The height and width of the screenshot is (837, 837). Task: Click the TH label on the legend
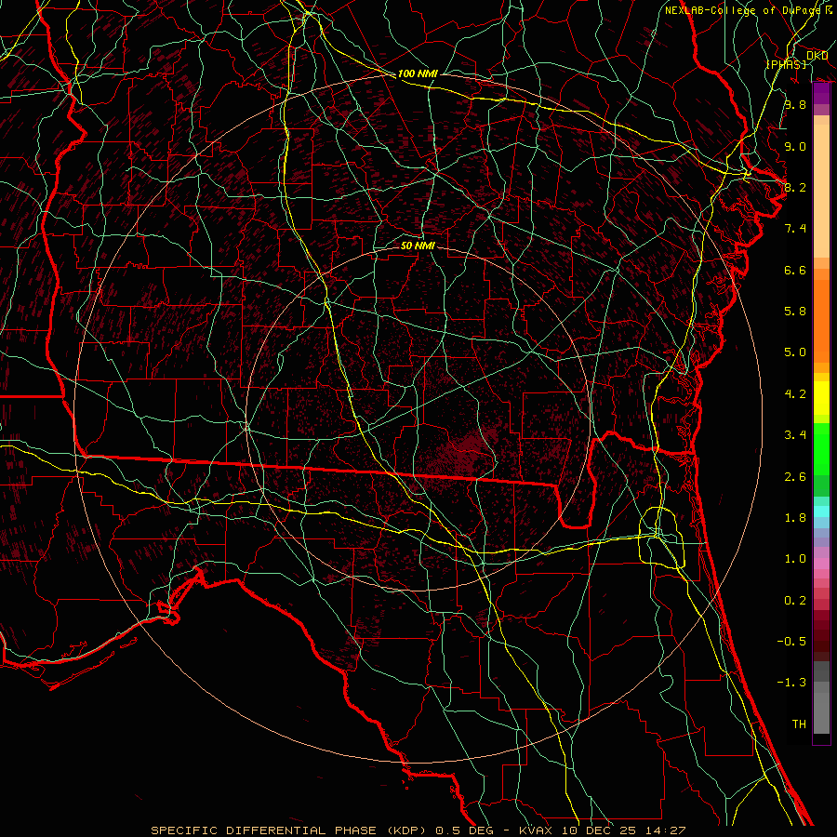(x=798, y=724)
